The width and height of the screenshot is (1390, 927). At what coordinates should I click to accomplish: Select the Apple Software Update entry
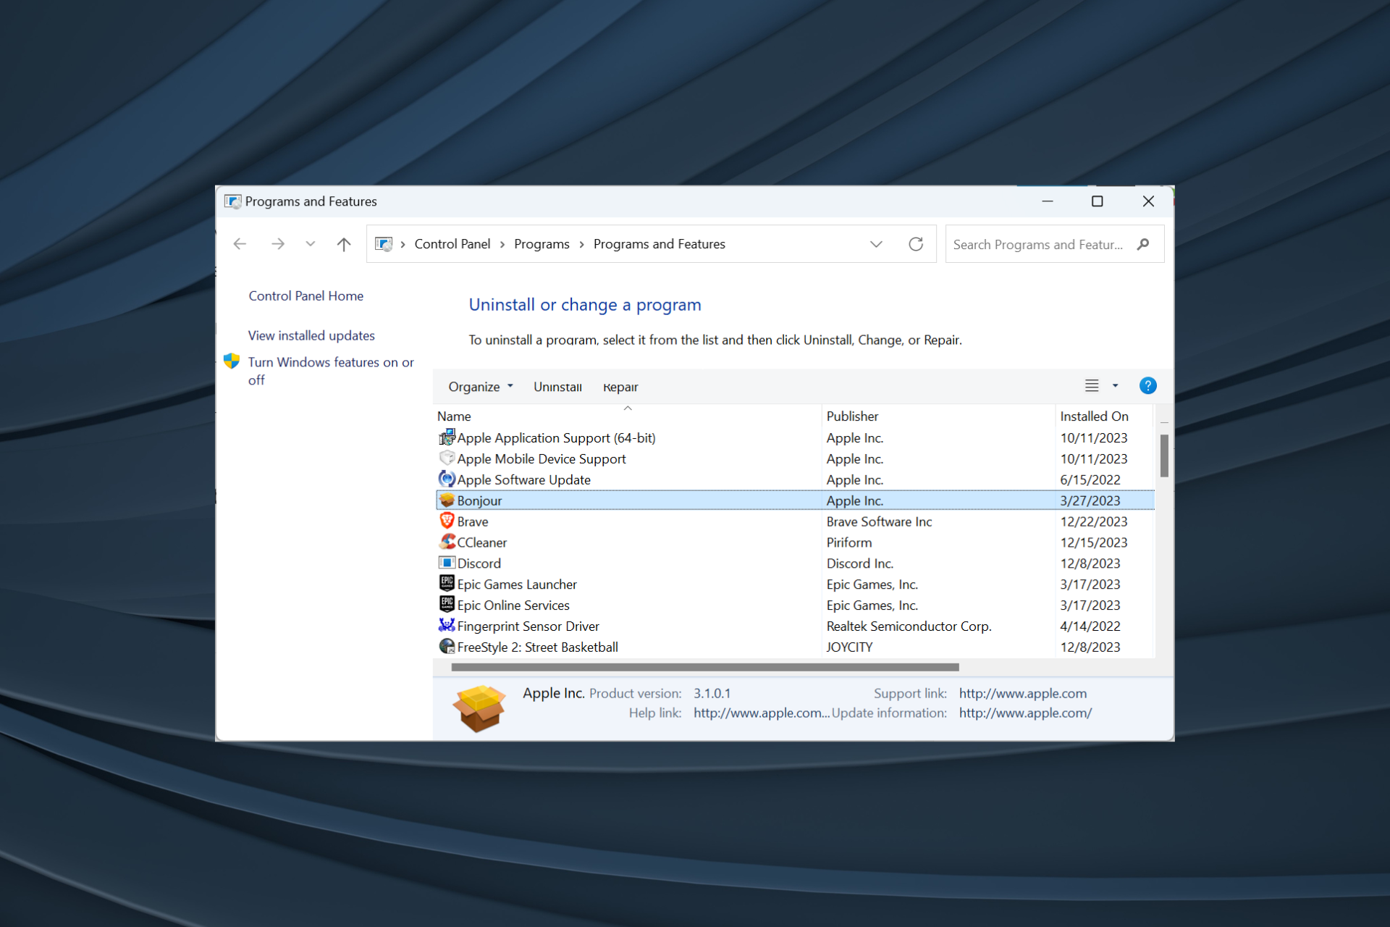(524, 479)
